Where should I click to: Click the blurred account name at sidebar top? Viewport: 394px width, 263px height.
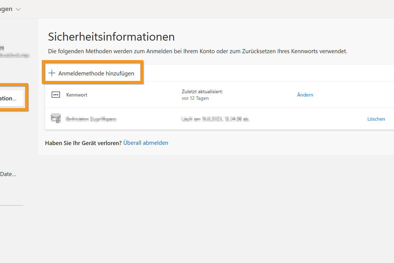coord(13,56)
